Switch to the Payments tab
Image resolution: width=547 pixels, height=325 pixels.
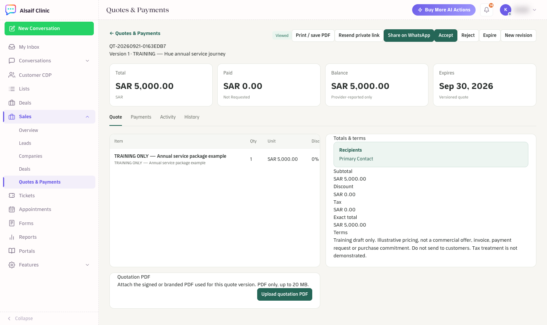pyautogui.click(x=141, y=117)
